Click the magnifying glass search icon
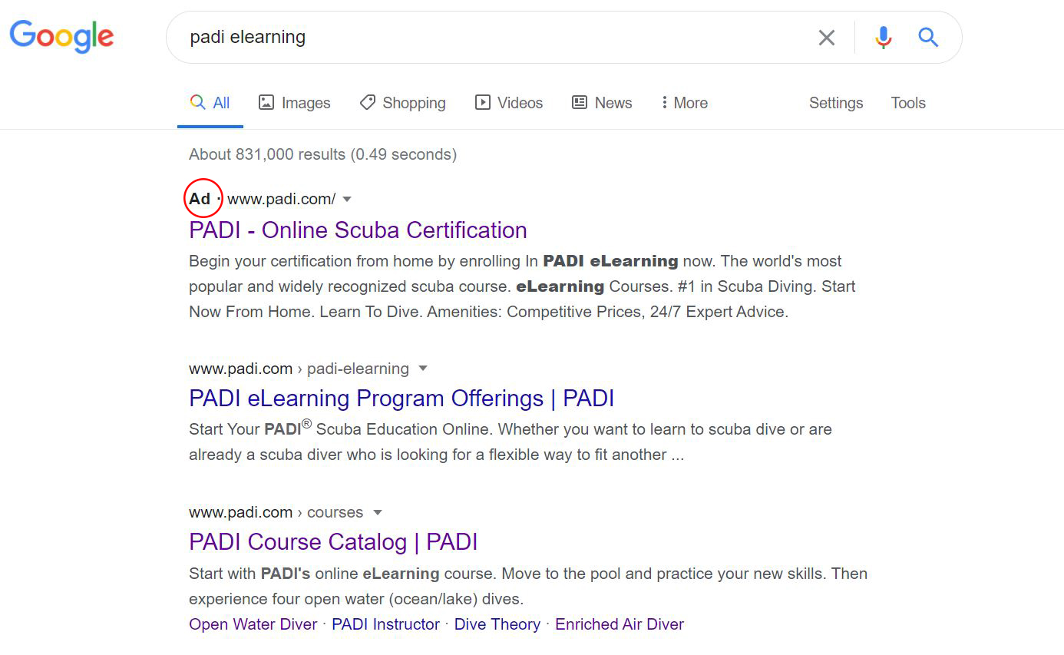 coord(928,37)
